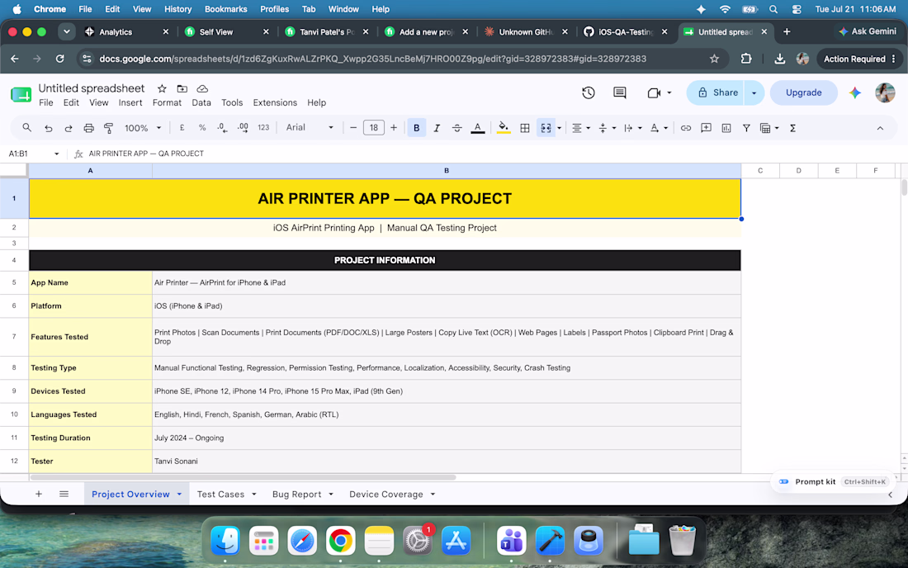This screenshot has width=908, height=568.
Task: Print the spreadsheet
Action: coord(88,128)
